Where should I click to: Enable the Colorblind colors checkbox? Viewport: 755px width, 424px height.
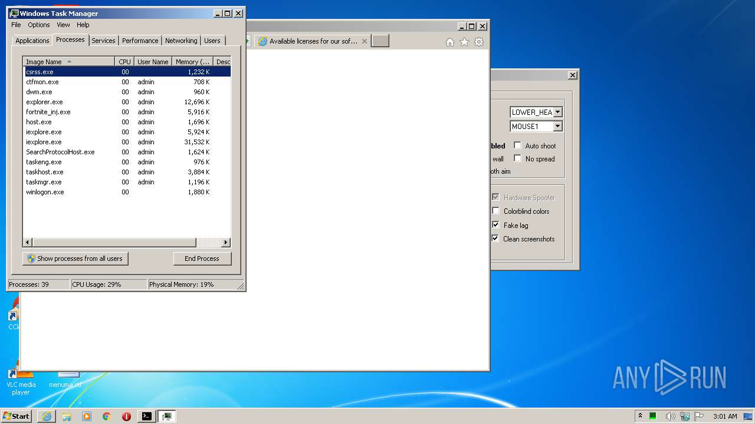coord(495,211)
